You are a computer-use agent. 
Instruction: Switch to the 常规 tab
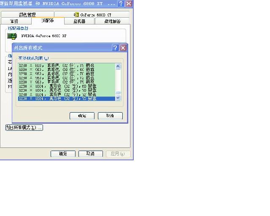14,21
